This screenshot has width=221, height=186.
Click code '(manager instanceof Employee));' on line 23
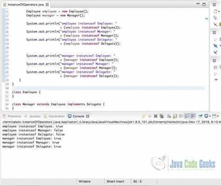click(91, 60)
